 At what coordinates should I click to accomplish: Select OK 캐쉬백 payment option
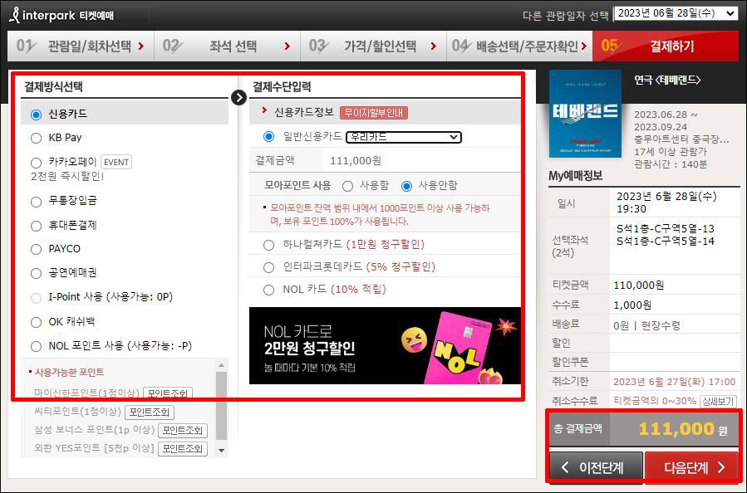37,322
